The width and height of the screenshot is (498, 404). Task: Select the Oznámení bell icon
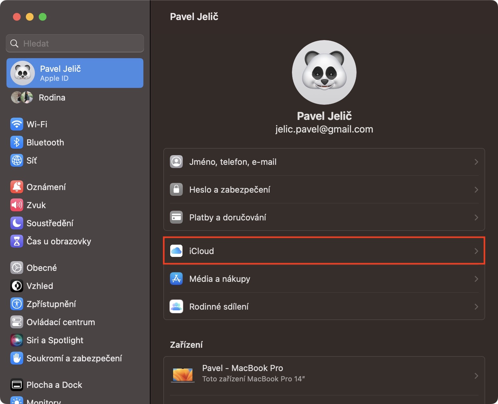click(17, 187)
